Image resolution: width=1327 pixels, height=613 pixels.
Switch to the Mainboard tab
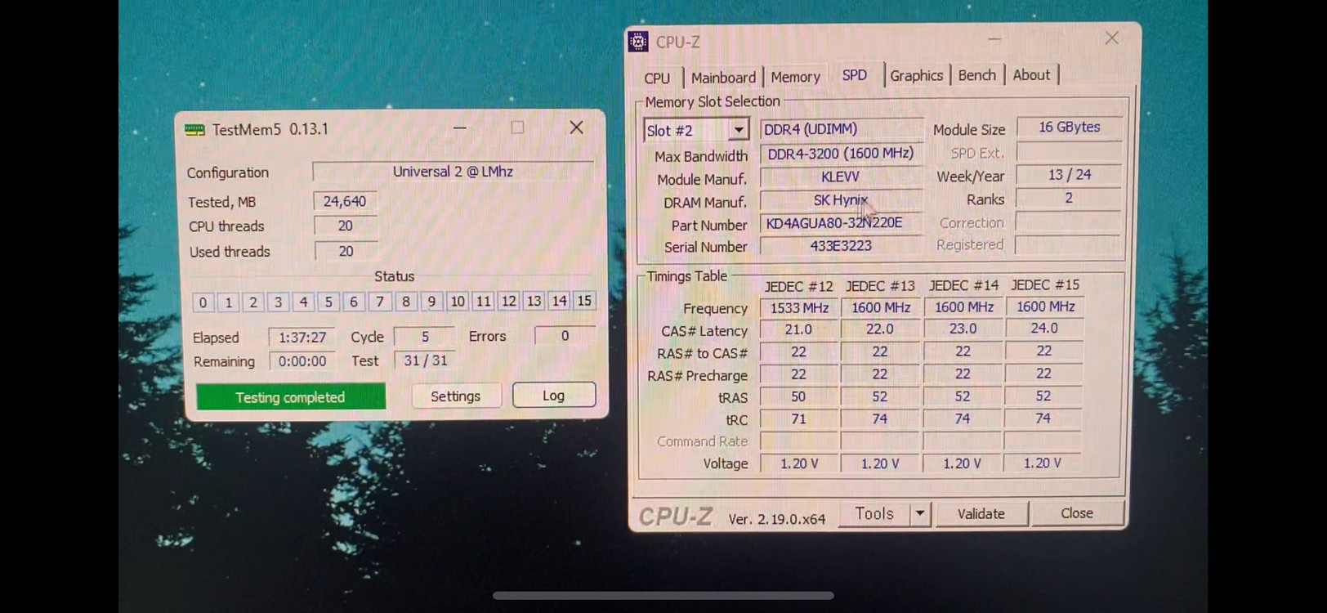(723, 77)
